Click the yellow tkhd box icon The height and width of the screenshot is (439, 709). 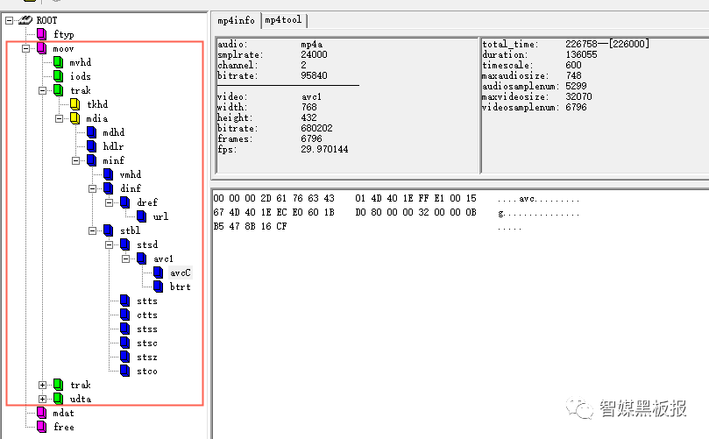(75, 104)
